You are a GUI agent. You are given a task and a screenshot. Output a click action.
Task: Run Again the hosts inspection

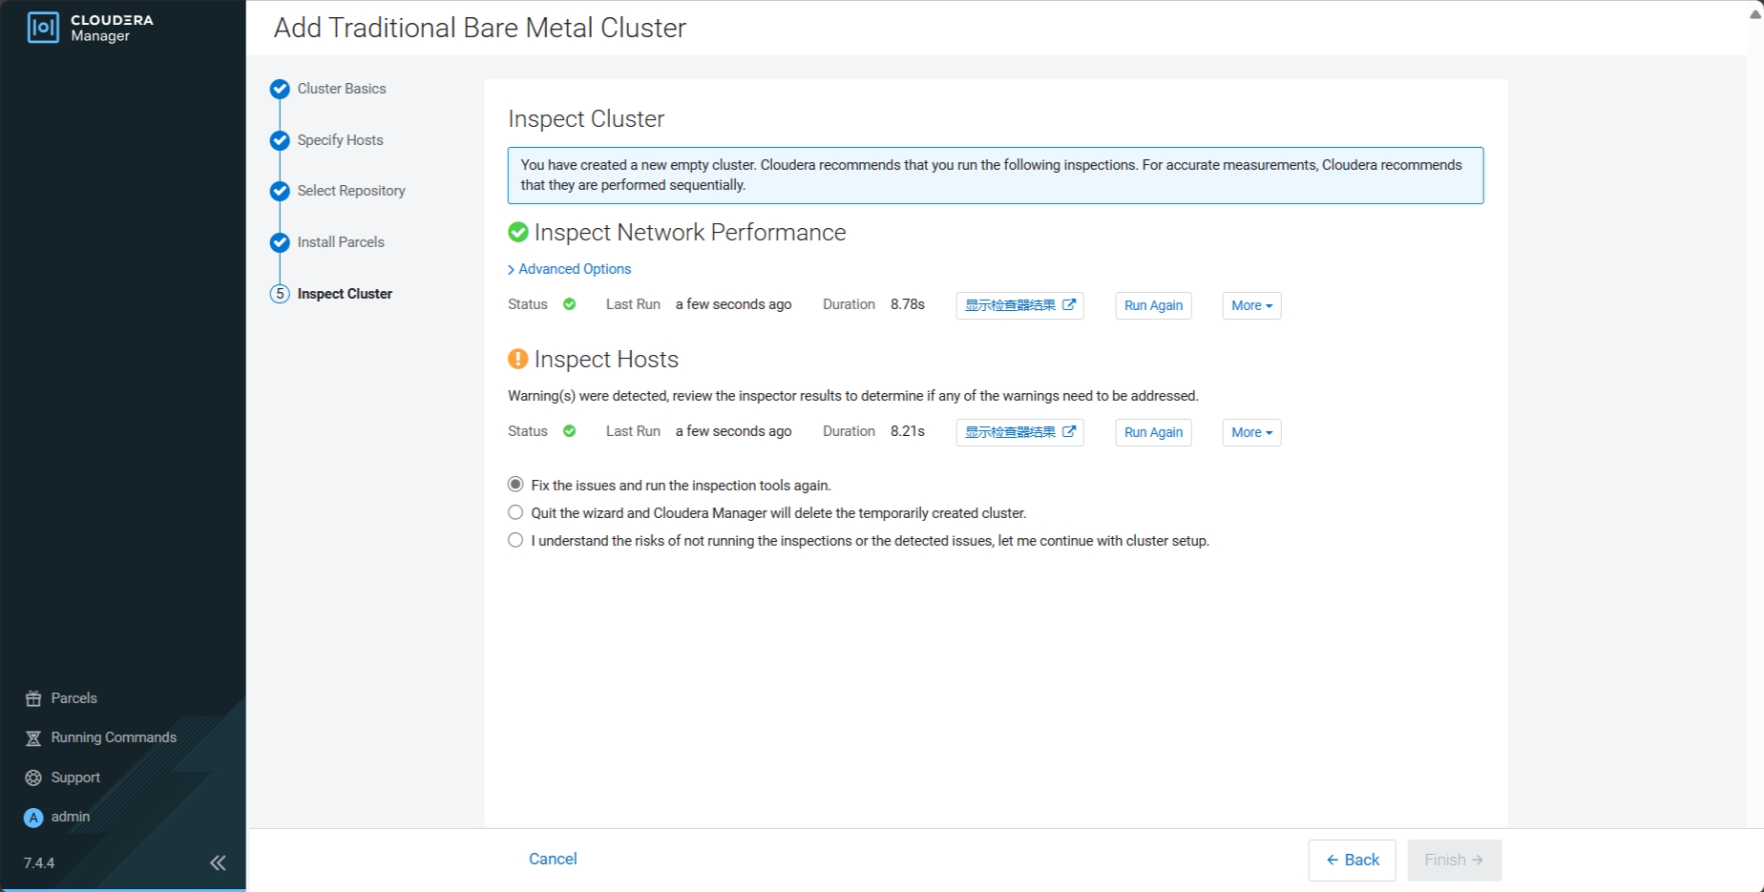click(1153, 432)
